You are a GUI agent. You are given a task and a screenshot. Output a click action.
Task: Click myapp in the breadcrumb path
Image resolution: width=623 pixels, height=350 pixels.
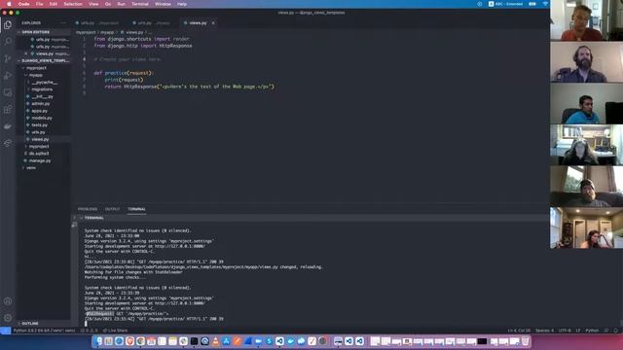(x=107, y=32)
